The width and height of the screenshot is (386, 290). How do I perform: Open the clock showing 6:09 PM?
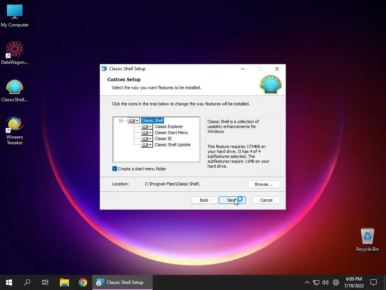(x=354, y=282)
